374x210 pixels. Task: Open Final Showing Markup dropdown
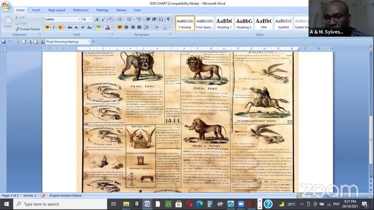pyautogui.click(x=88, y=42)
